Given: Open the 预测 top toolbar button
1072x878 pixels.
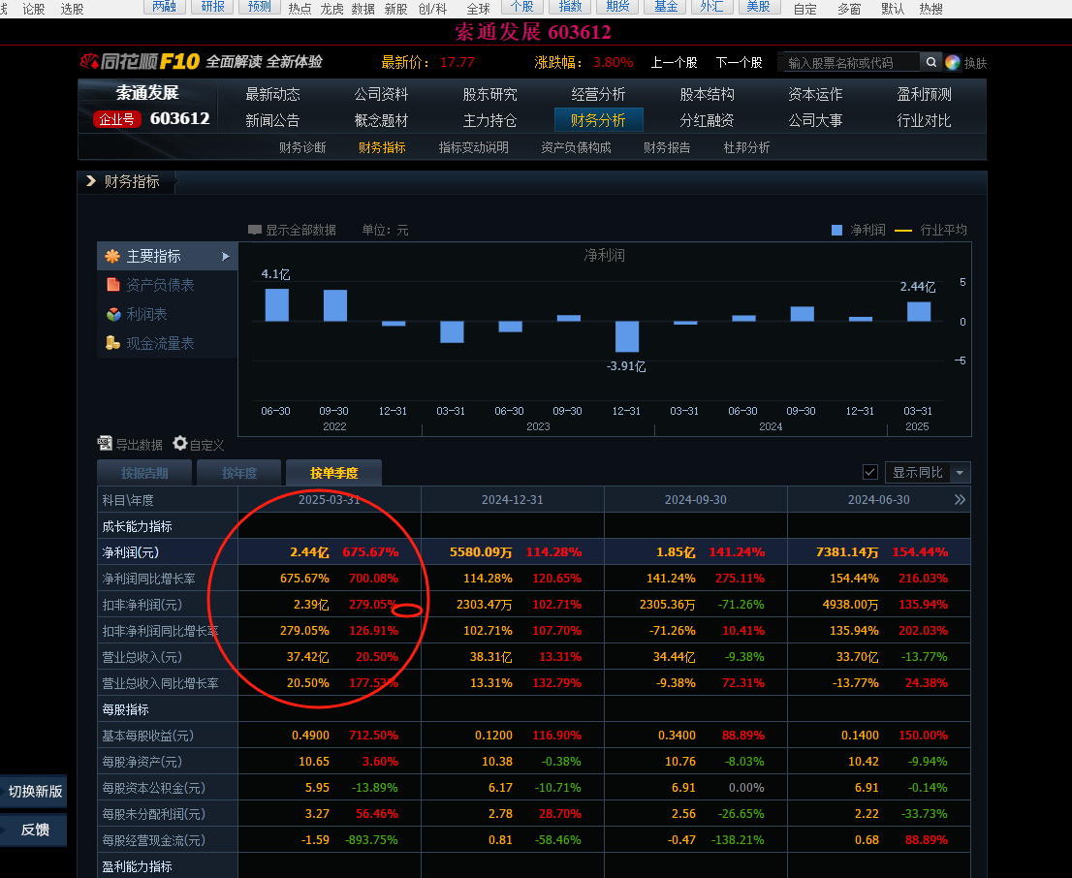Looking at the screenshot, I should click(259, 7).
